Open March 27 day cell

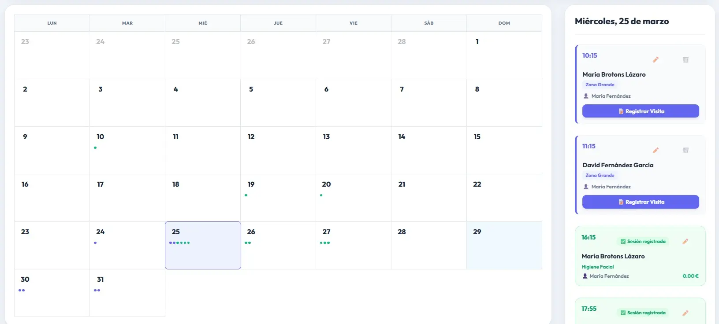tap(353, 245)
